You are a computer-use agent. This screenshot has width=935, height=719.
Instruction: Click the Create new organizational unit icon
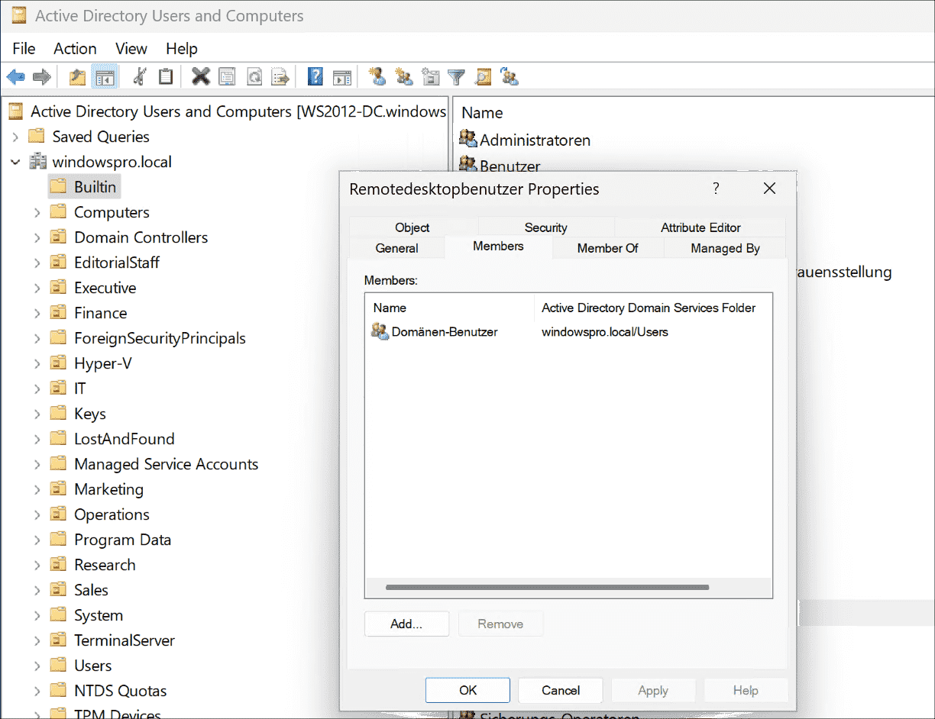(431, 76)
